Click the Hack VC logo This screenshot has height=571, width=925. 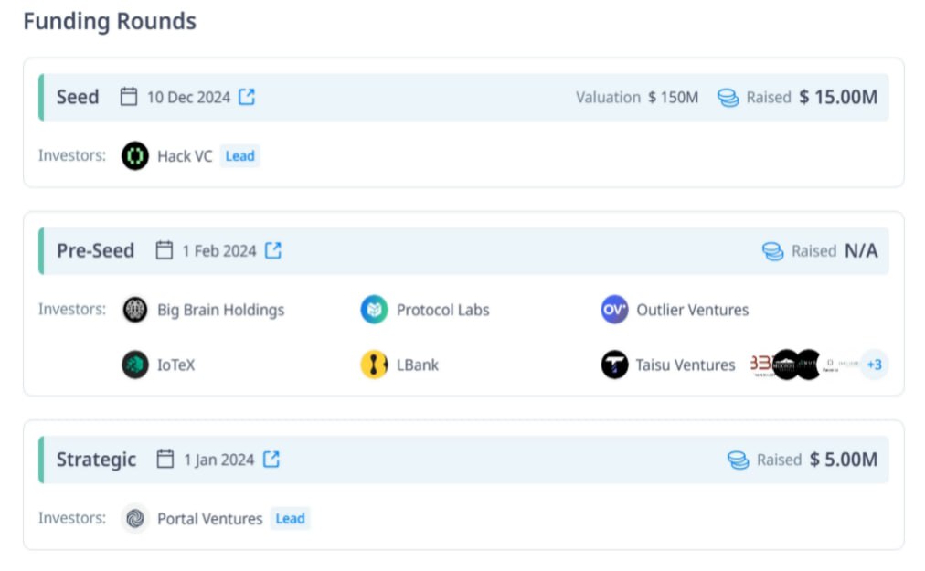[x=135, y=155]
